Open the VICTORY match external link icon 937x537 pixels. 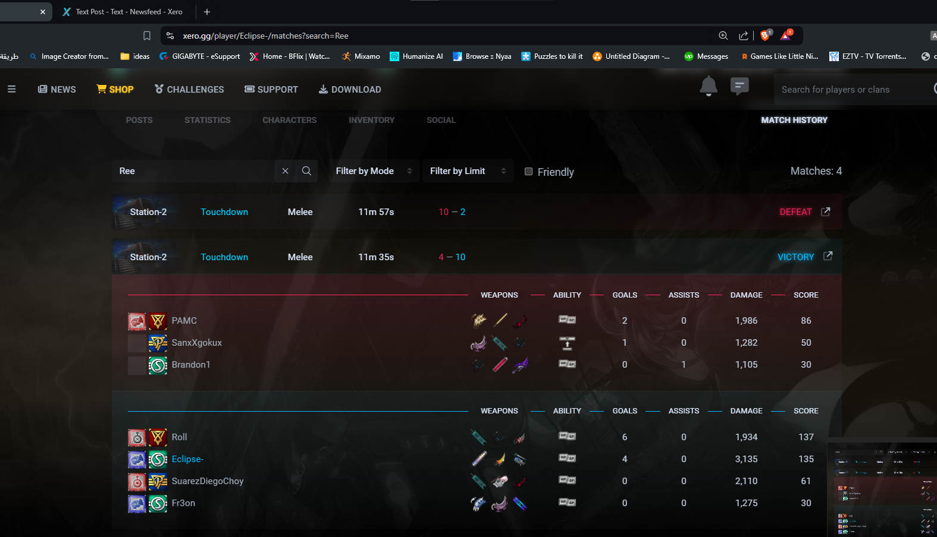(828, 256)
